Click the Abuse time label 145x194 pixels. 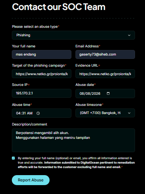coord(22,105)
